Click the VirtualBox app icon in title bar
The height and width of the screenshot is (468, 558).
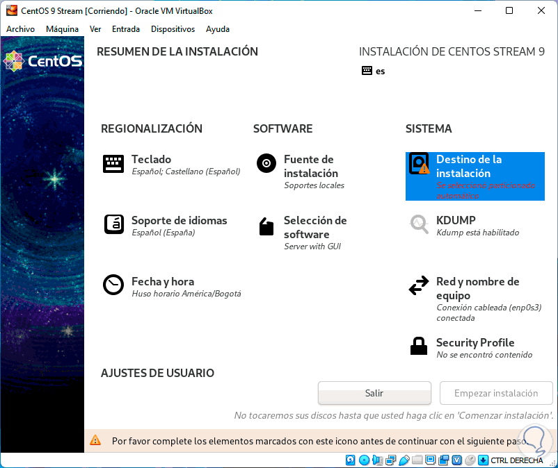point(12,10)
